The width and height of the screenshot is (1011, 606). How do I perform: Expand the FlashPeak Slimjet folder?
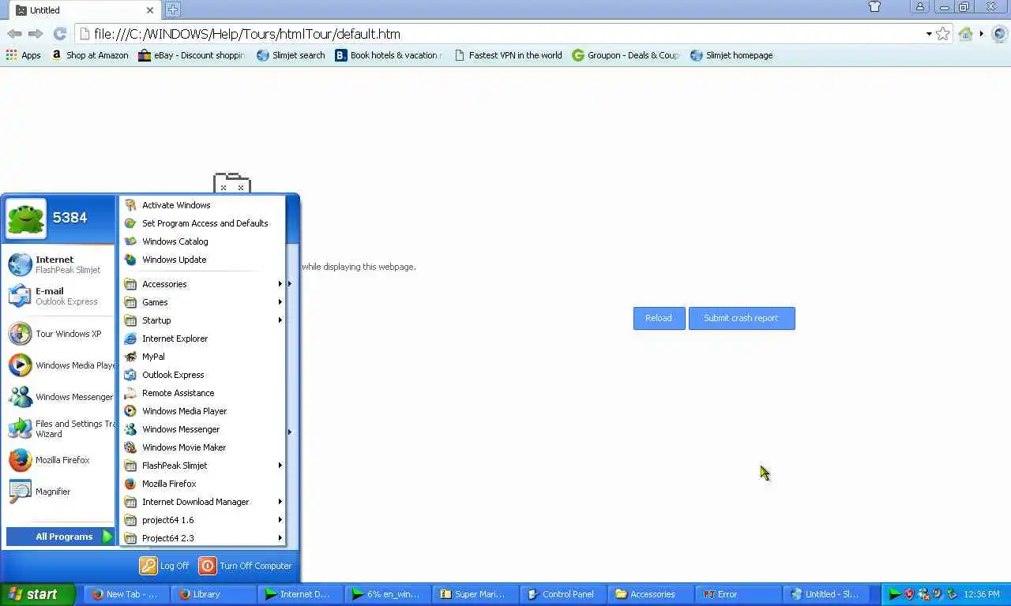tap(202, 466)
